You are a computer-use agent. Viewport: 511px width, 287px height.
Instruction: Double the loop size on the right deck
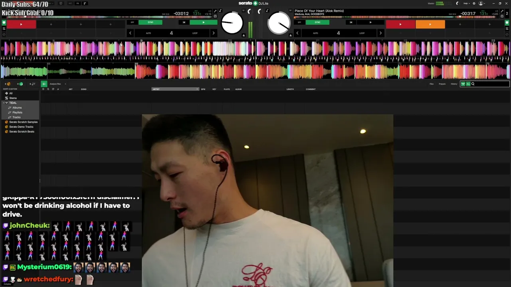pos(380,33)
